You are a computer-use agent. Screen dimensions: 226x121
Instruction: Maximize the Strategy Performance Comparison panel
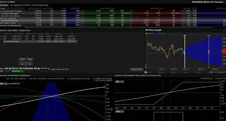(112, 75)
